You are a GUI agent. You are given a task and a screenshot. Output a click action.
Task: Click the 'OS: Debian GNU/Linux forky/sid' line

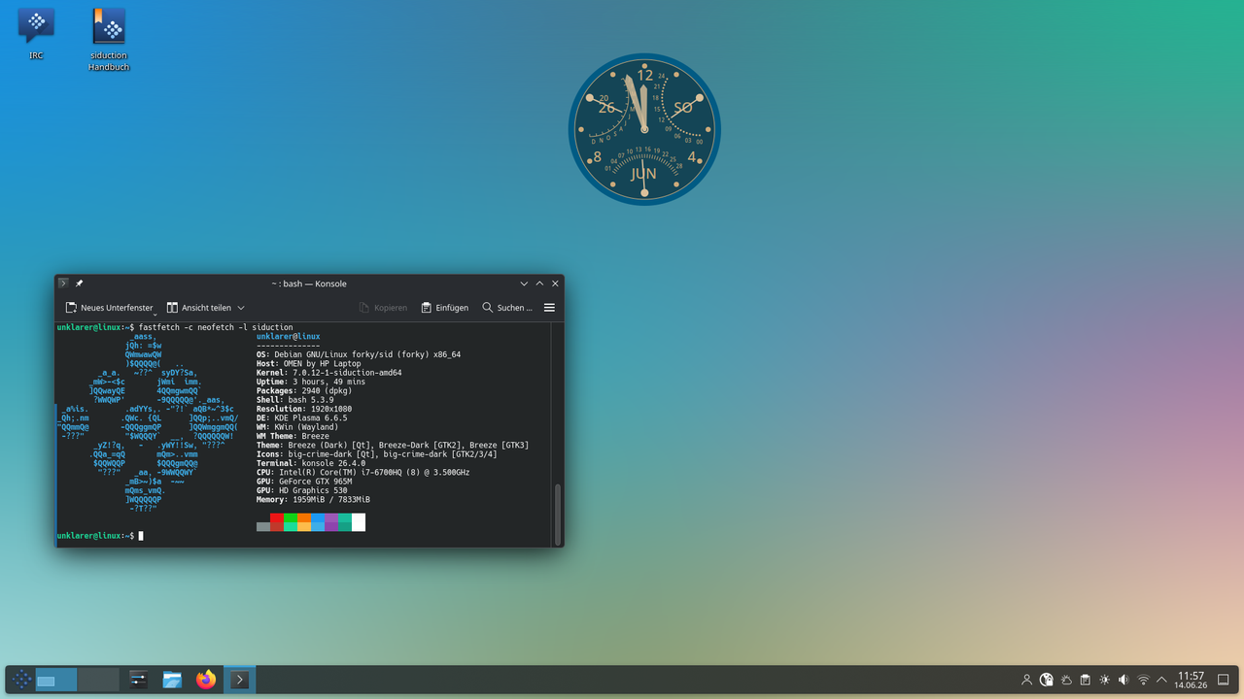[x=359, y=354]
